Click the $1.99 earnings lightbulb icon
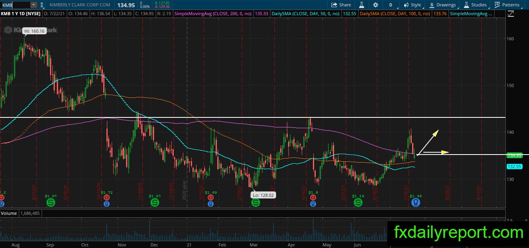529x248 pixels. (416, 203)
